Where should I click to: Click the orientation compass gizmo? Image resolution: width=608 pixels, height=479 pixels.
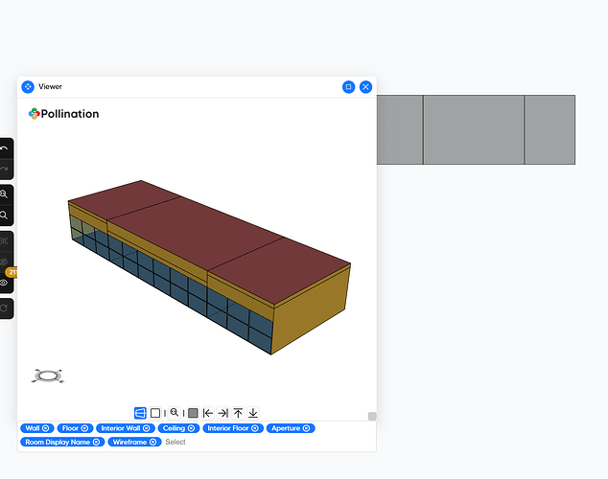[45, 376]
